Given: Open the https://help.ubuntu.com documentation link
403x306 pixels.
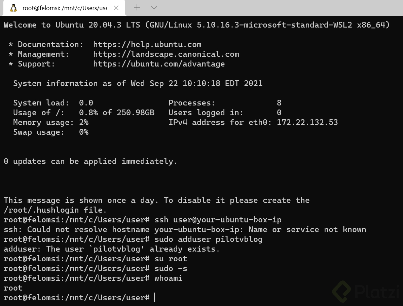Looking at the screenshot, I should (x=147, y=44).
